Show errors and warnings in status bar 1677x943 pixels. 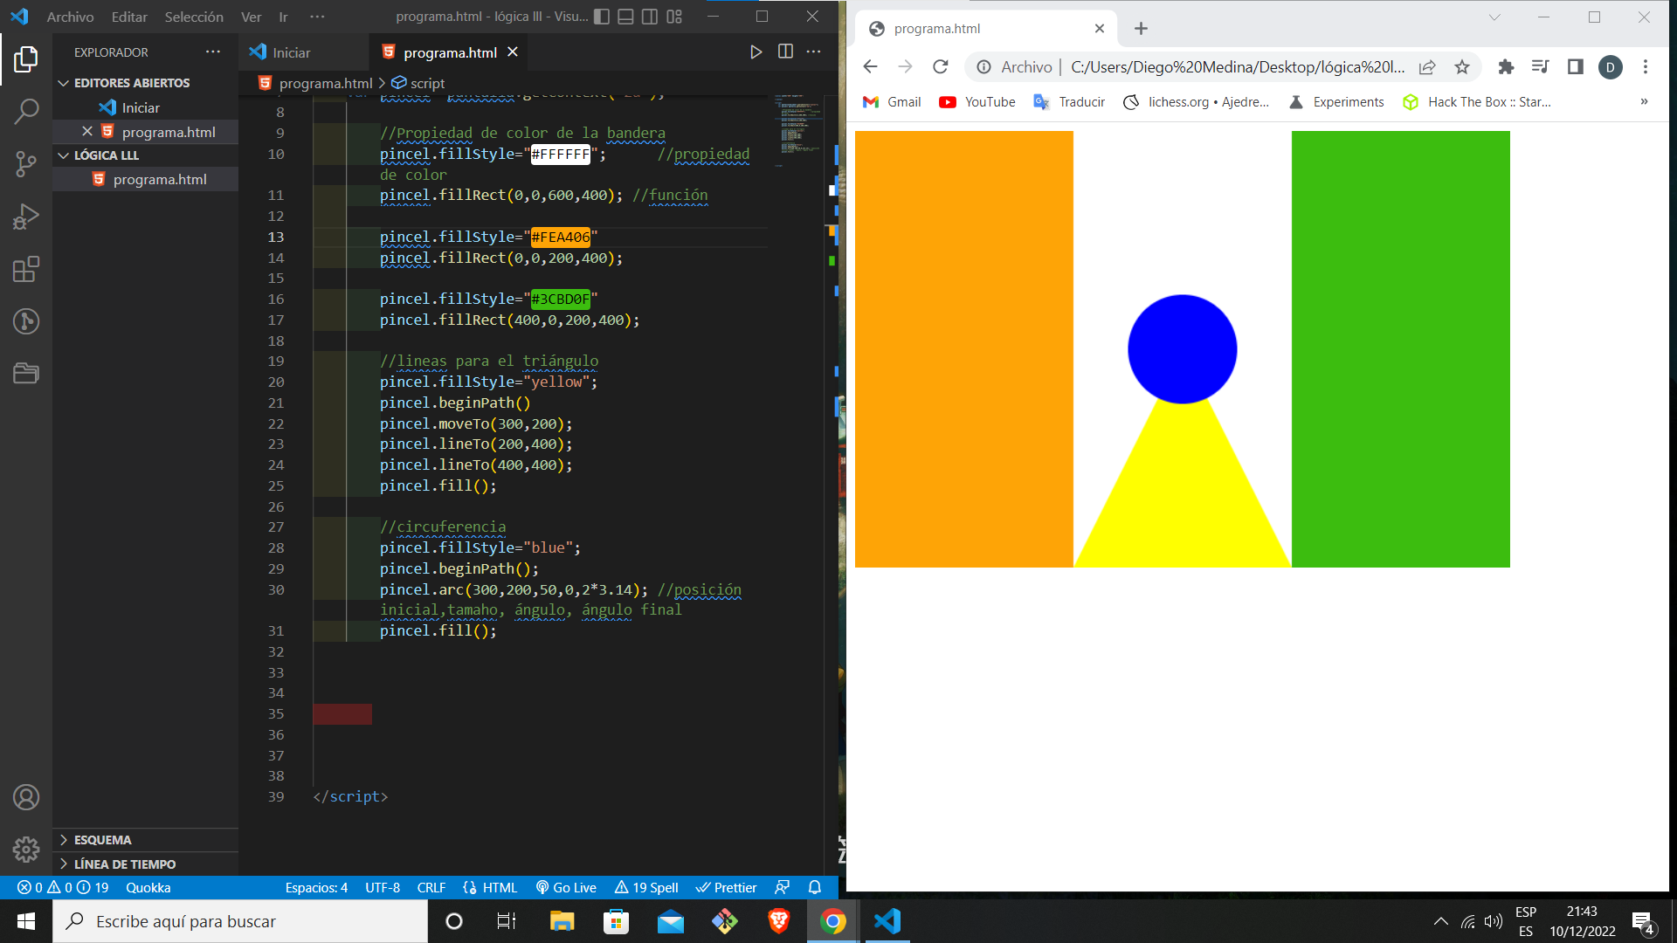click(63, 888)
